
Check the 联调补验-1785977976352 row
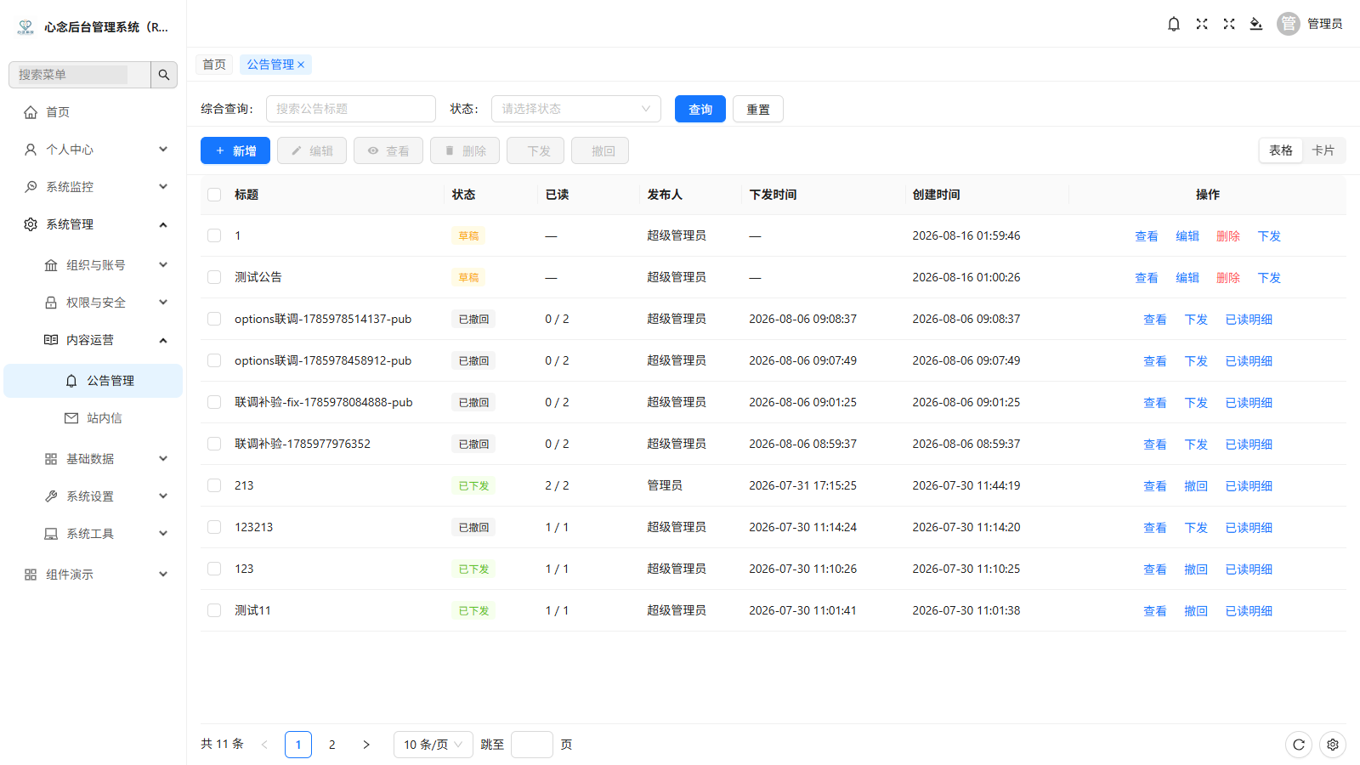214,444
